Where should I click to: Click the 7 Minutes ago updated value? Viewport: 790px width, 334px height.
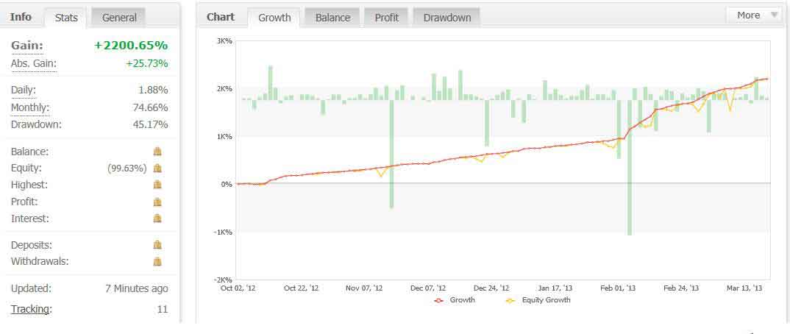[x=137, y=288]
